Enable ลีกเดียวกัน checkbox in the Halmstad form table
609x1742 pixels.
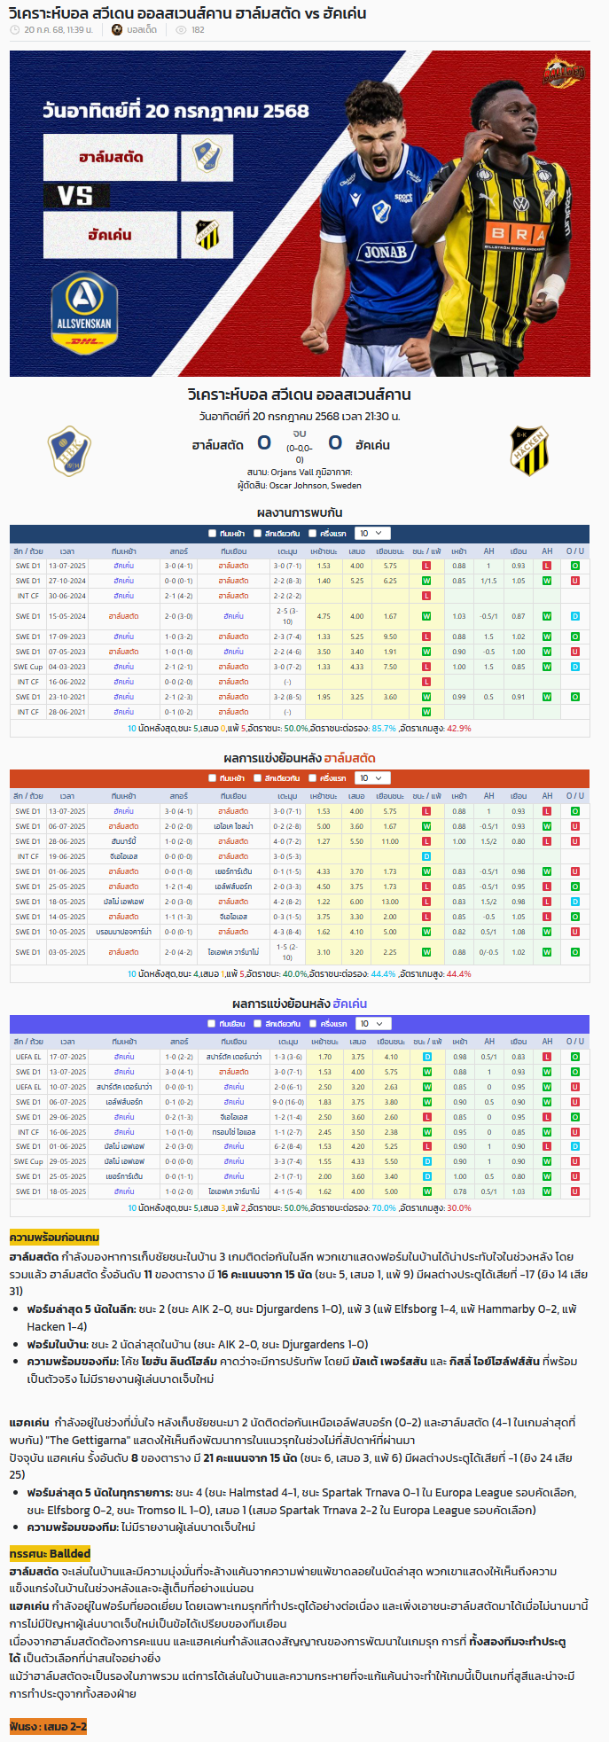257,778
